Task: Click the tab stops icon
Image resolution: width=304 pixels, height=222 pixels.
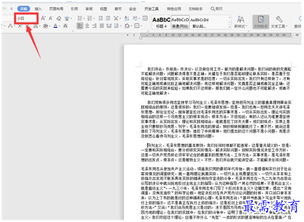Action: tap(145, 18)
